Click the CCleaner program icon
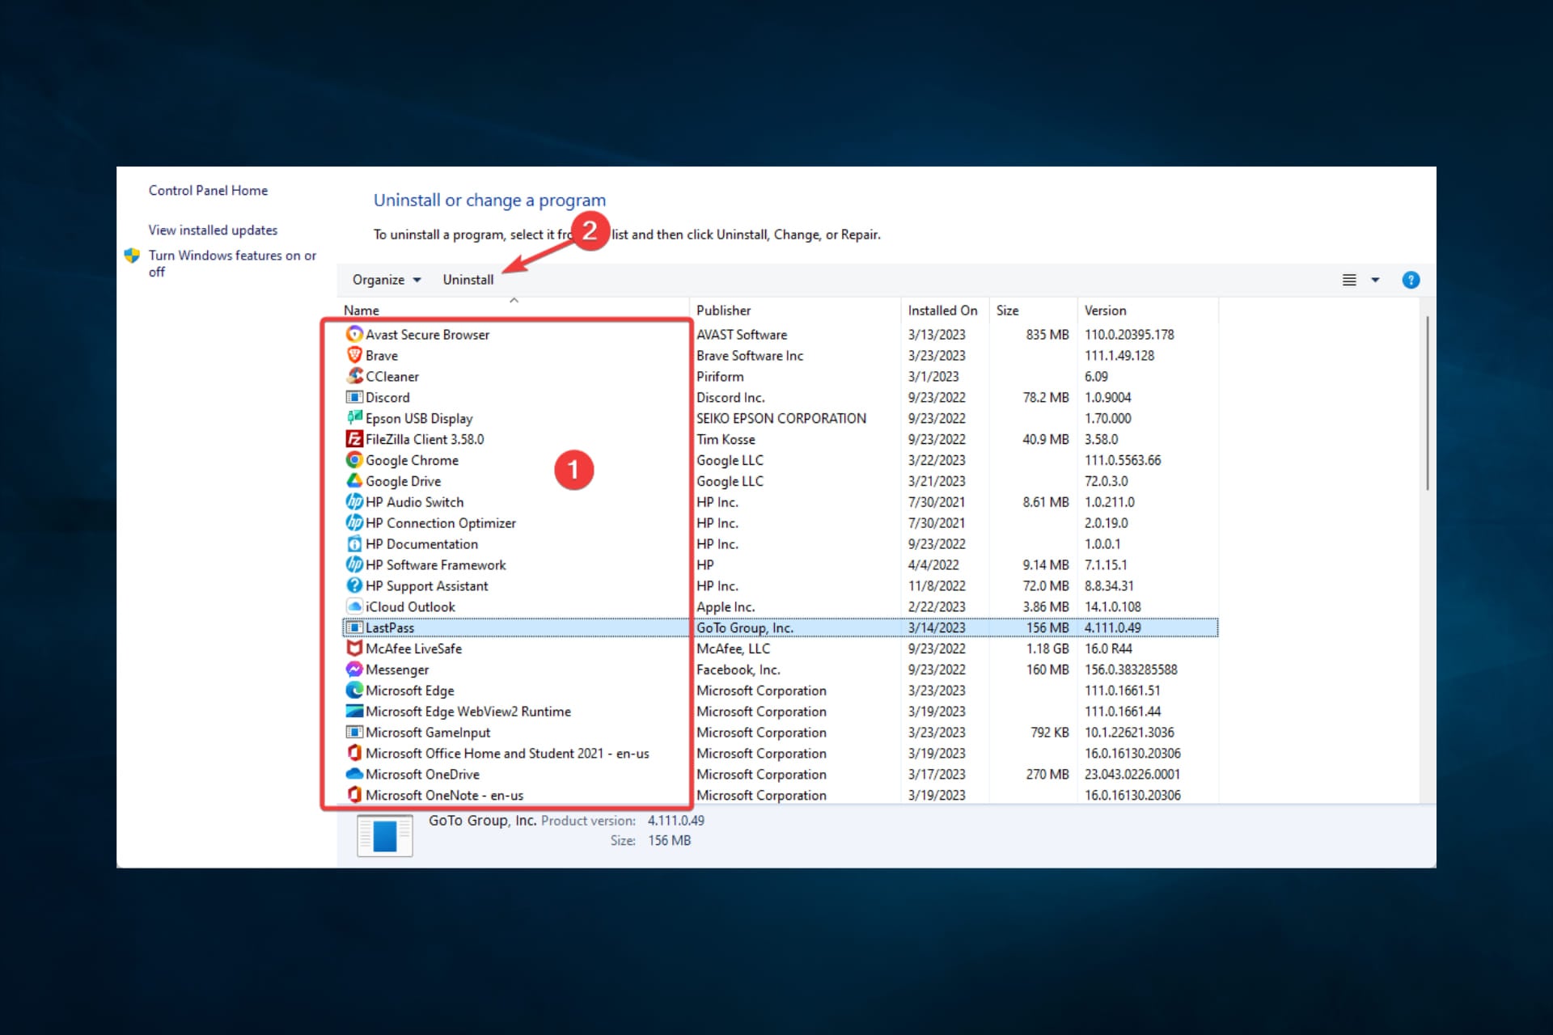Image resolution: width=1553 pixels, height=1035 pixels. pyautogui.click(x=353, y=376)
